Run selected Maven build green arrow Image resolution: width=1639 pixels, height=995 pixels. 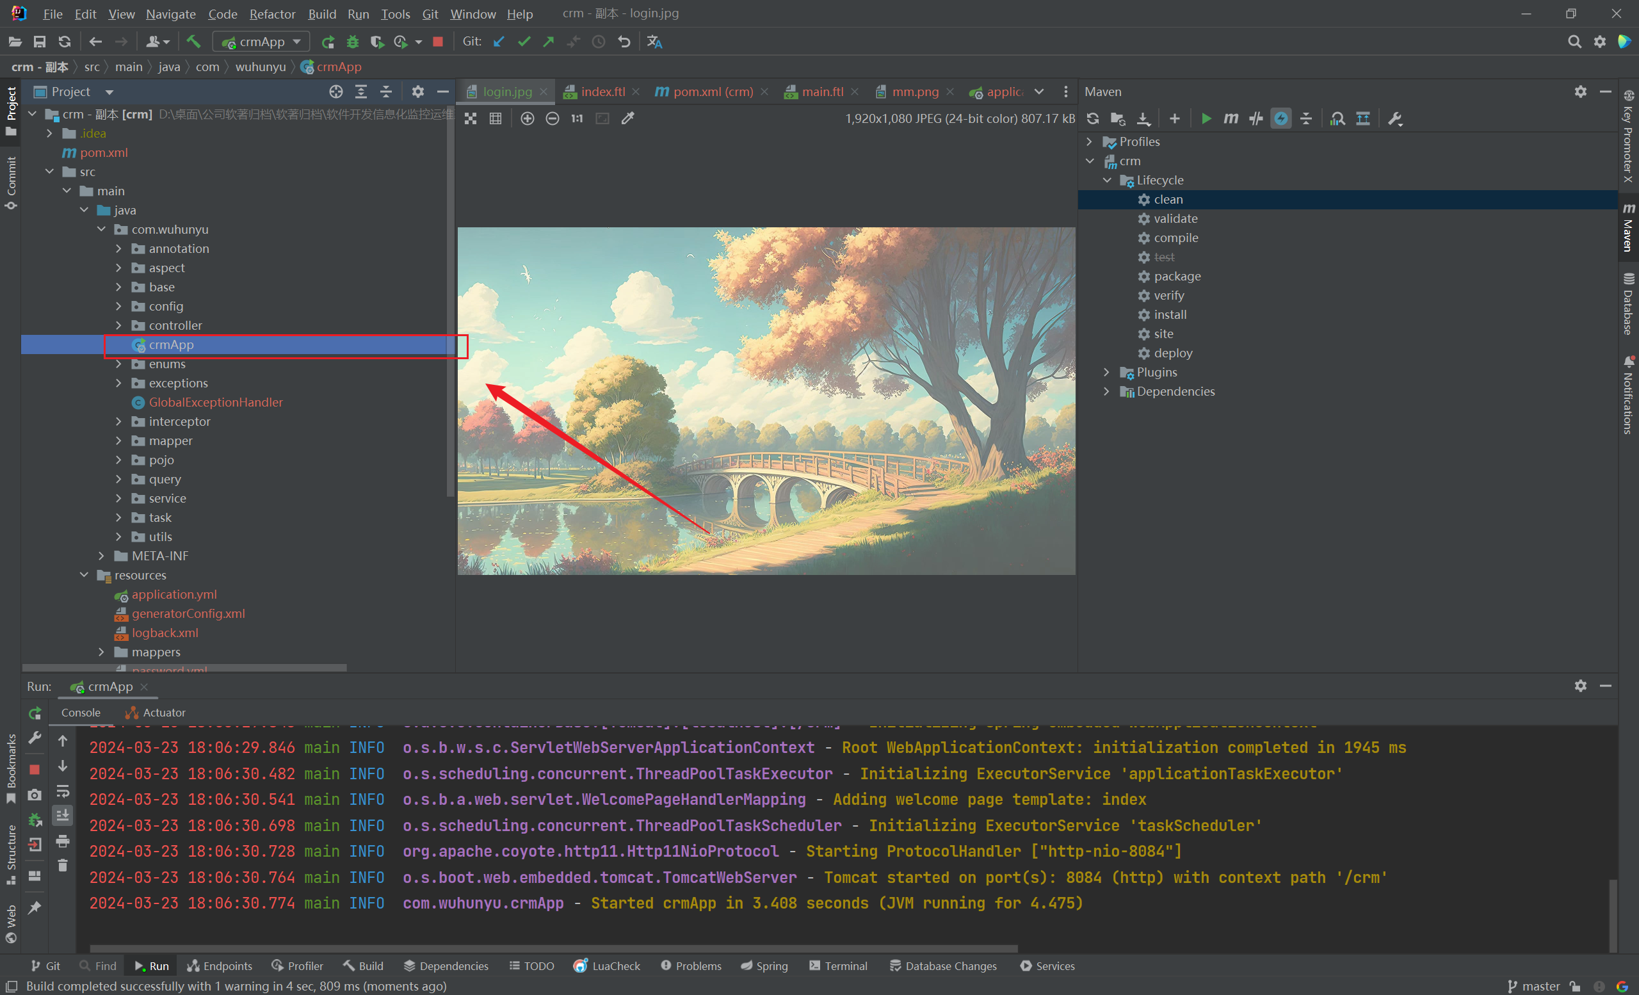pyautogui.click(x=1206, y=118)
